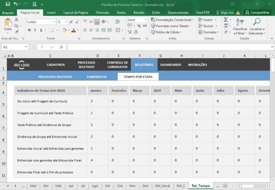Open the CANDIDATOS report sub-tab
This screenshot has height=190, width=275.
[96, 77]
